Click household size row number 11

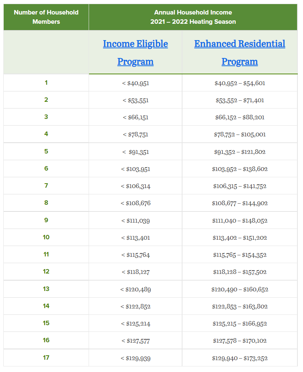pos(46,255)
